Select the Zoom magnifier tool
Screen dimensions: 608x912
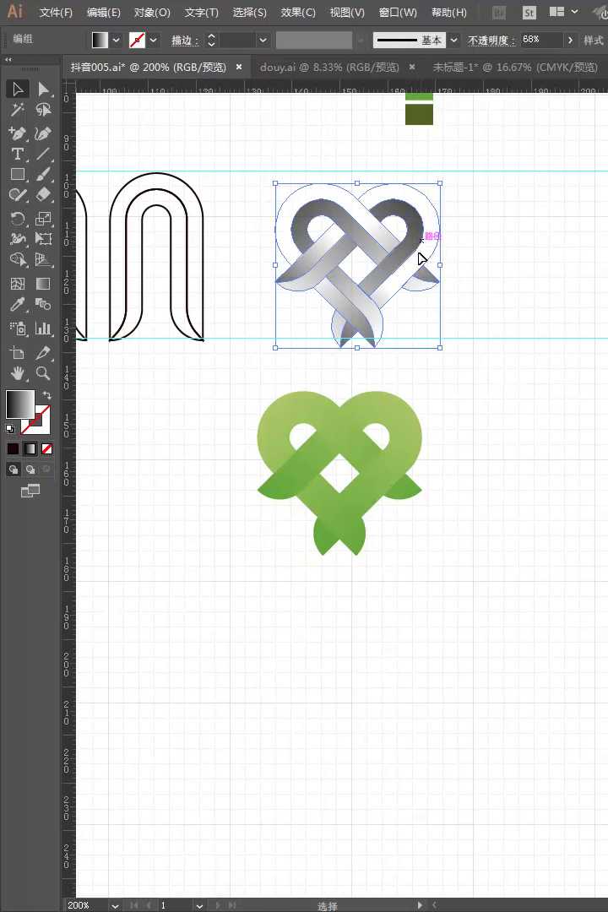pos(43,372)
